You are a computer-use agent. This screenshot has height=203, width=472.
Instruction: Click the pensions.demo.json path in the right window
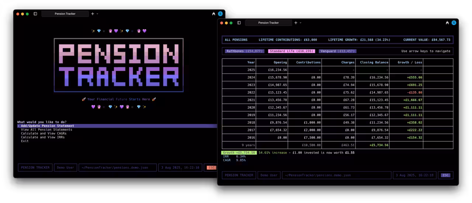tap(336, 175)
